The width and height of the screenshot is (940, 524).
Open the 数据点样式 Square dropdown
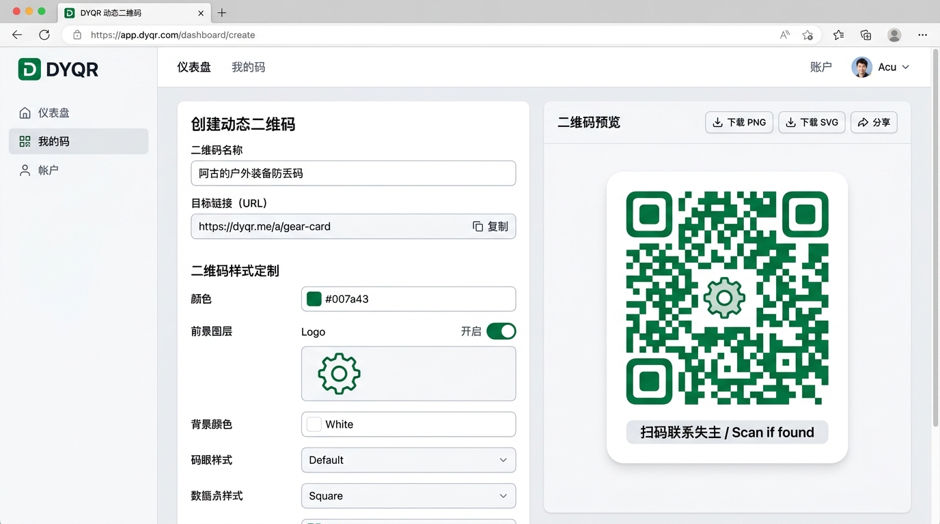[409, 496]
